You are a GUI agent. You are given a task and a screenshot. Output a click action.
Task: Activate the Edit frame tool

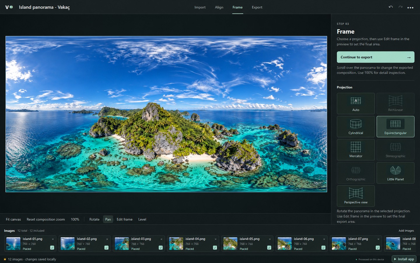[x=125, y=219]
